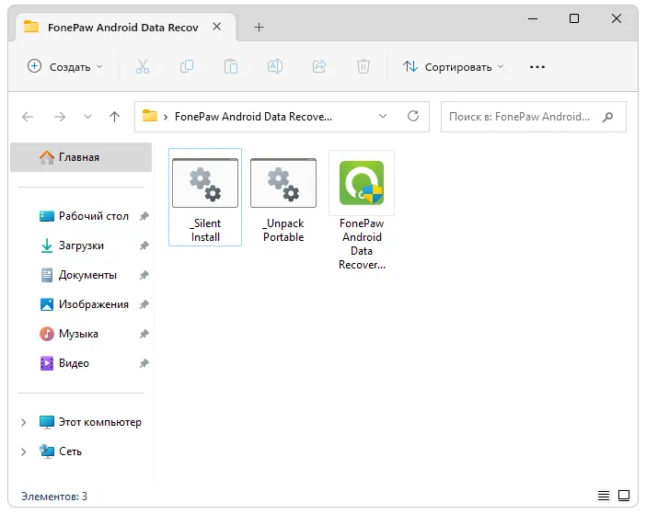The width and height of the screenshot is (646, 514).
Task: Select Этот компьютер in sidebar
Action: point(90,422)
